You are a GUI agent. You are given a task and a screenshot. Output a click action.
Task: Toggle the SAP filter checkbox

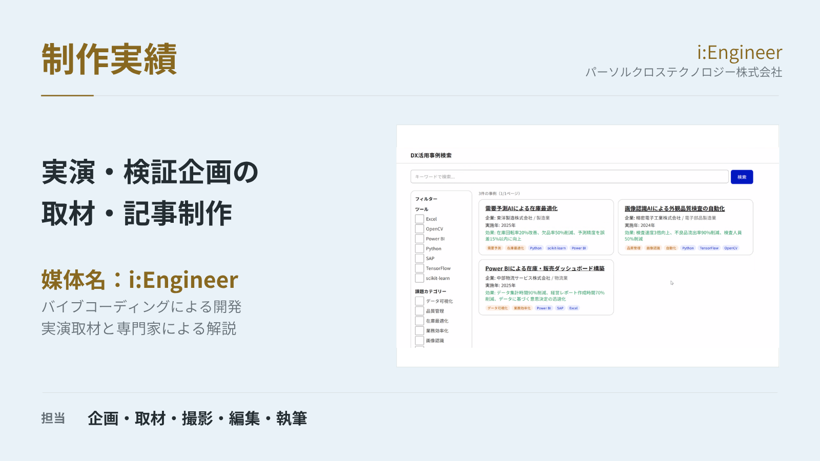pos(419,259)
